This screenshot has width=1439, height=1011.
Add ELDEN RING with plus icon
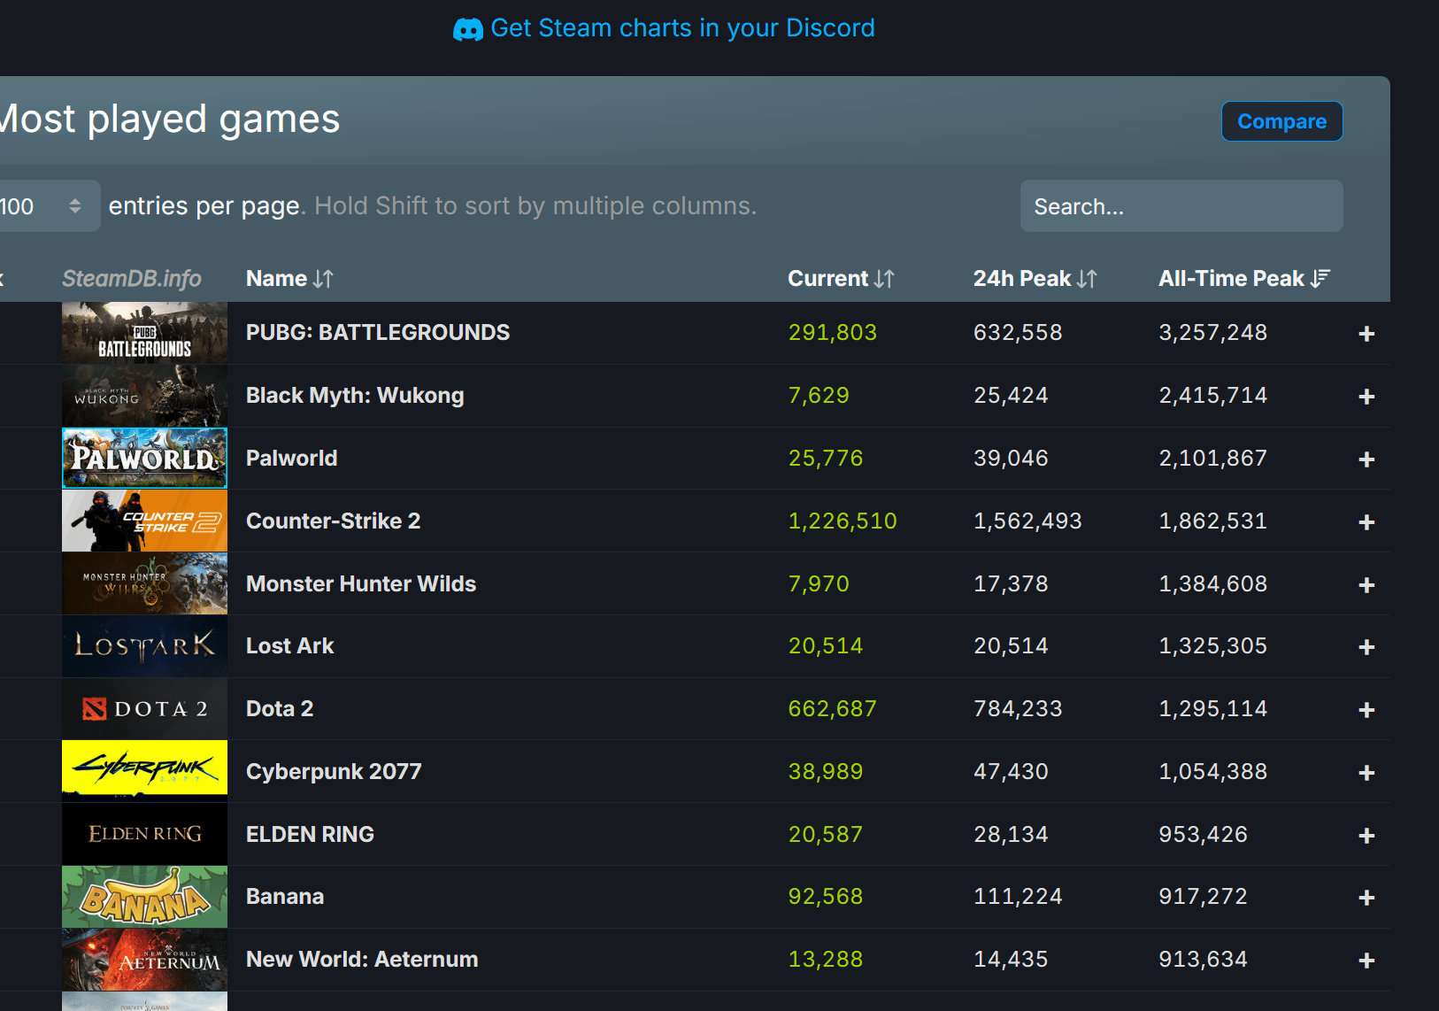[1366, 836]
